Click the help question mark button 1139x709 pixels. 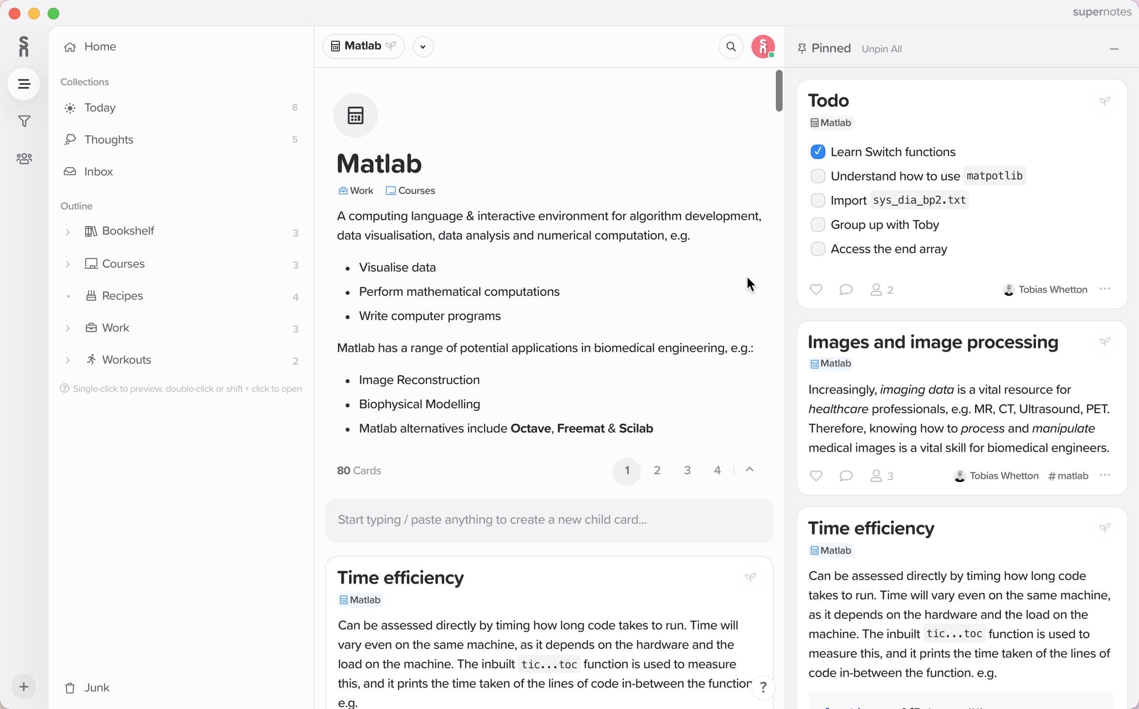(x=763, y=687)
